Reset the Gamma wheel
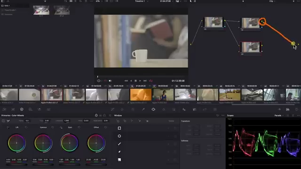The height and width of the screenshot is (169, 301). pyautogui.click(x=53, y=127)
